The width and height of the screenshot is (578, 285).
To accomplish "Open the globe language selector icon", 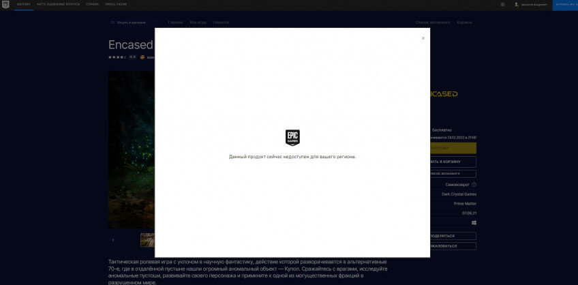I will 502,4.
